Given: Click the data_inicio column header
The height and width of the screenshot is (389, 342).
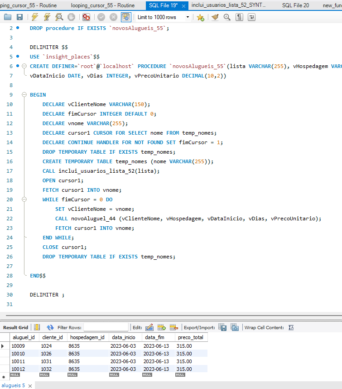Looking at the screenshot, I should pyautogui.click(x=123, y=337).
